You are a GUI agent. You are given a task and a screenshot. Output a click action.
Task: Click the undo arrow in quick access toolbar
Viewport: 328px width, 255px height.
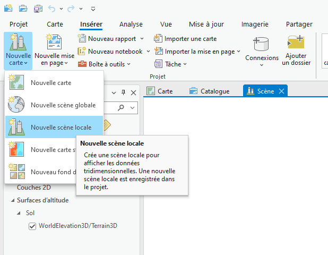click(51, 8)
